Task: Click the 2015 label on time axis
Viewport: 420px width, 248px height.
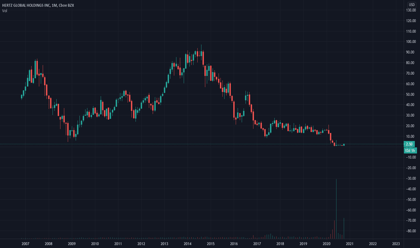Action: pyautogui.click(x=211, y=243)
